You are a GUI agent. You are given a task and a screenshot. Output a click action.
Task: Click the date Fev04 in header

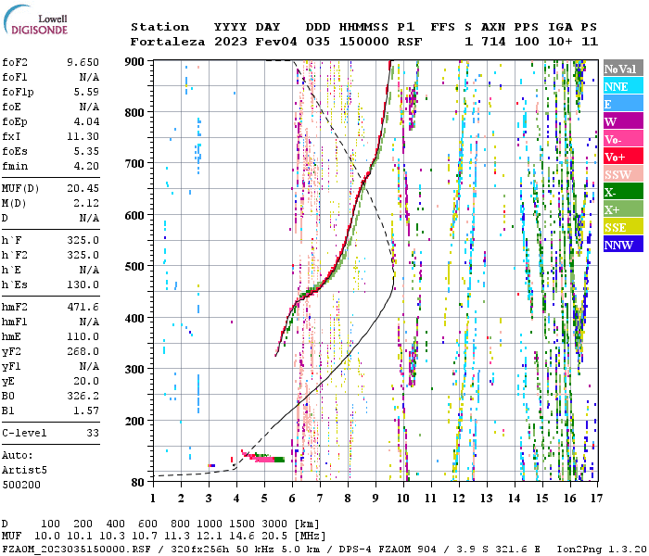click(x=276, y=42)
